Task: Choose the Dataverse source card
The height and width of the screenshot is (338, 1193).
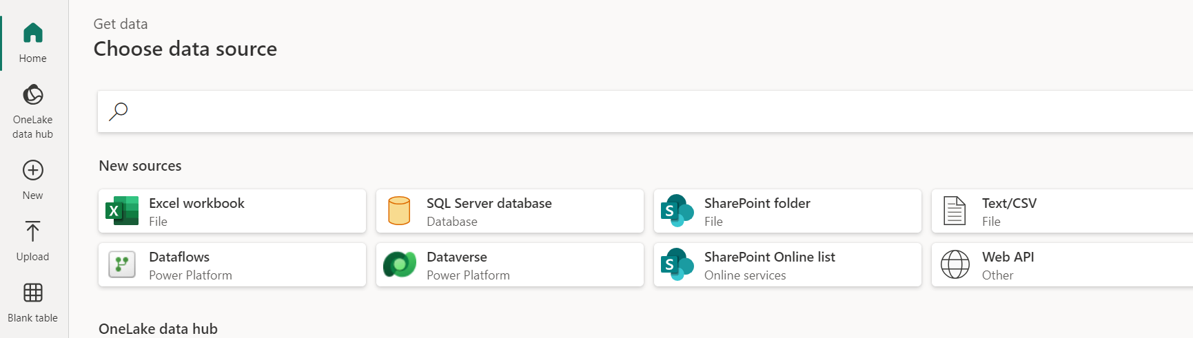Action: coord(510,265)
